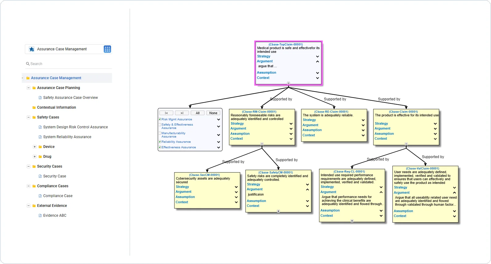This screenshot has height=264, width=491.
Task: Click the Contextual Information folder icon
Action: click(x=34, y=107)
